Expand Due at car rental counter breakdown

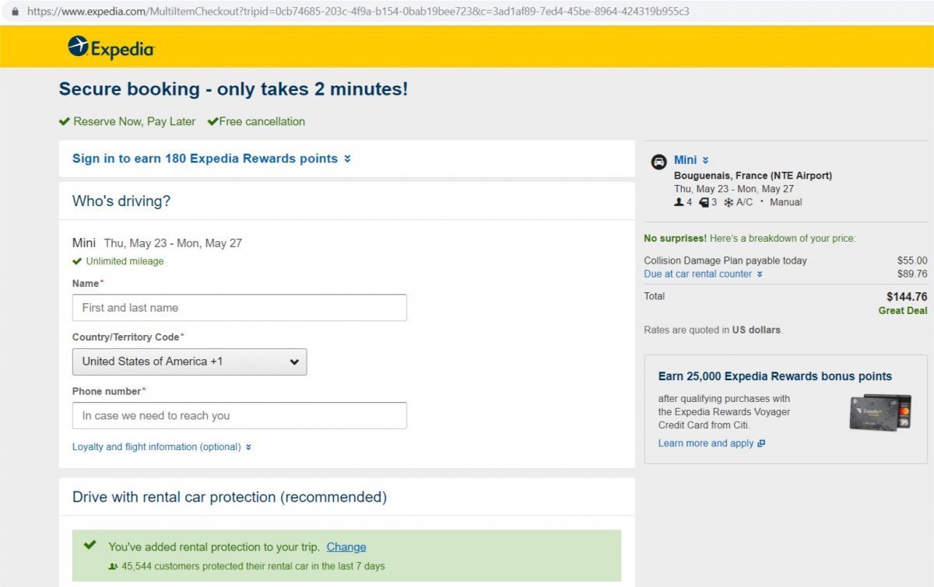pyautogui.click(x=703, y=274)
